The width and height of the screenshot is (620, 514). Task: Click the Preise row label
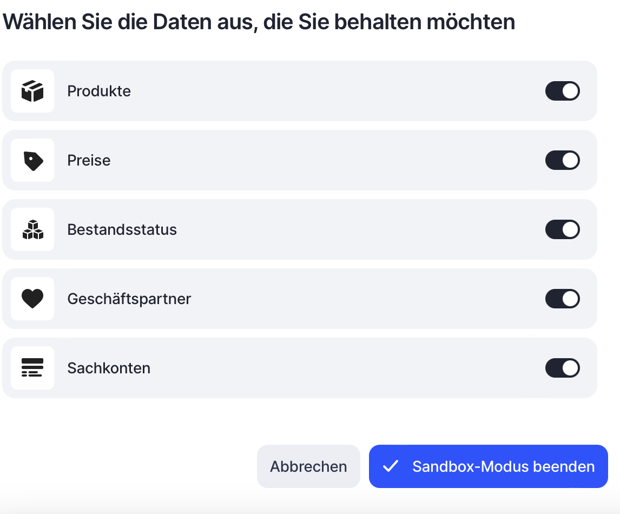89,160
